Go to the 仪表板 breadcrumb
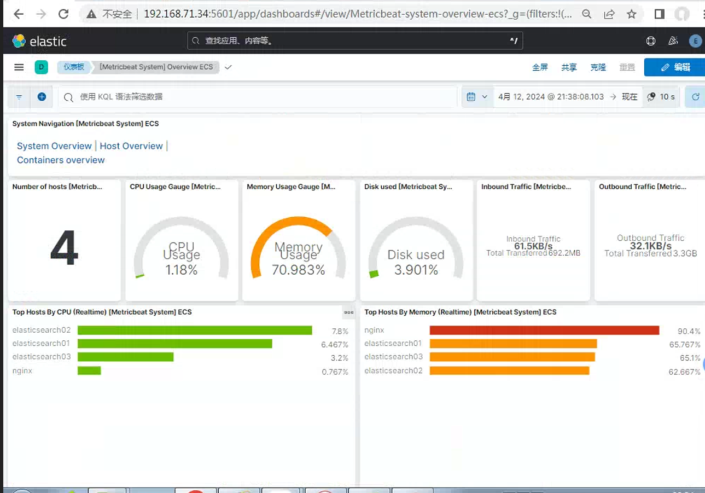Image resolution: width=705 pixels, height=493 pixels. 74,67
